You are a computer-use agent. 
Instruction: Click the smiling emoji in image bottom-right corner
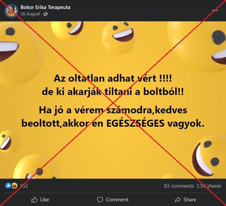point(209,157)
